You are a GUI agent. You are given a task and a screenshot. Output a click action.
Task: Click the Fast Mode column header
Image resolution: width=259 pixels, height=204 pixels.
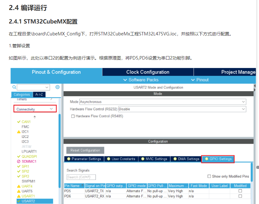[199, 186]
